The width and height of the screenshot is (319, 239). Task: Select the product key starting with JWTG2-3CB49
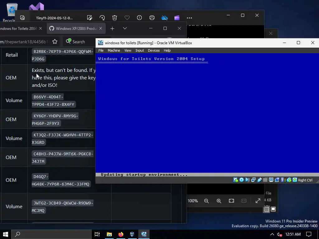click(x=62, y=207)
